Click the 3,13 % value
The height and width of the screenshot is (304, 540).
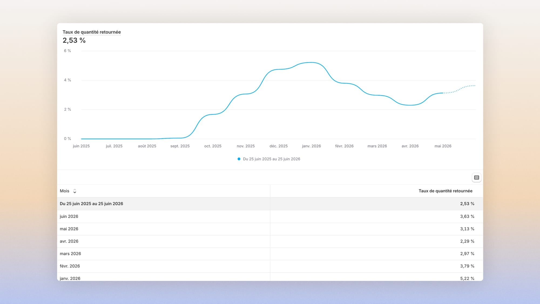467,229
